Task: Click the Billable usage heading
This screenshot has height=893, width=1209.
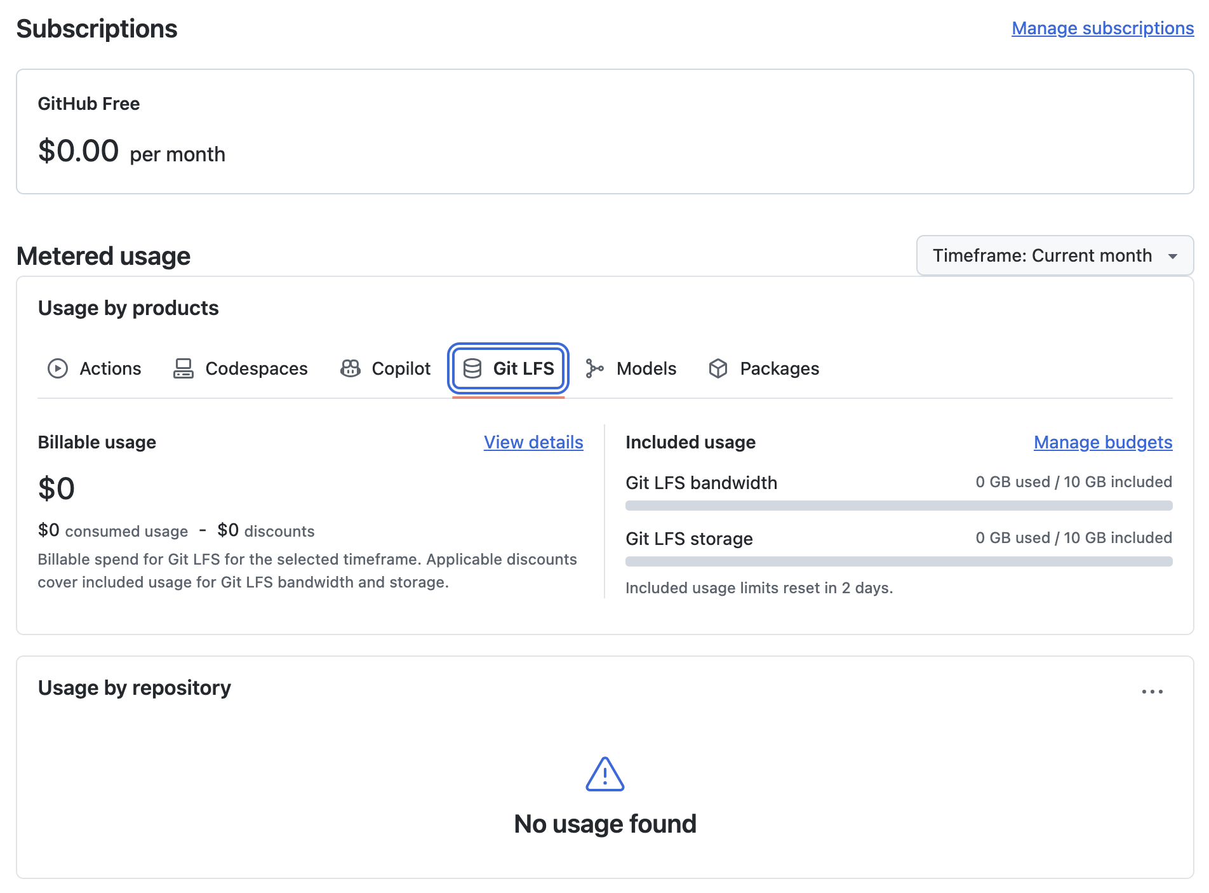Action: (x=97, y=442)
